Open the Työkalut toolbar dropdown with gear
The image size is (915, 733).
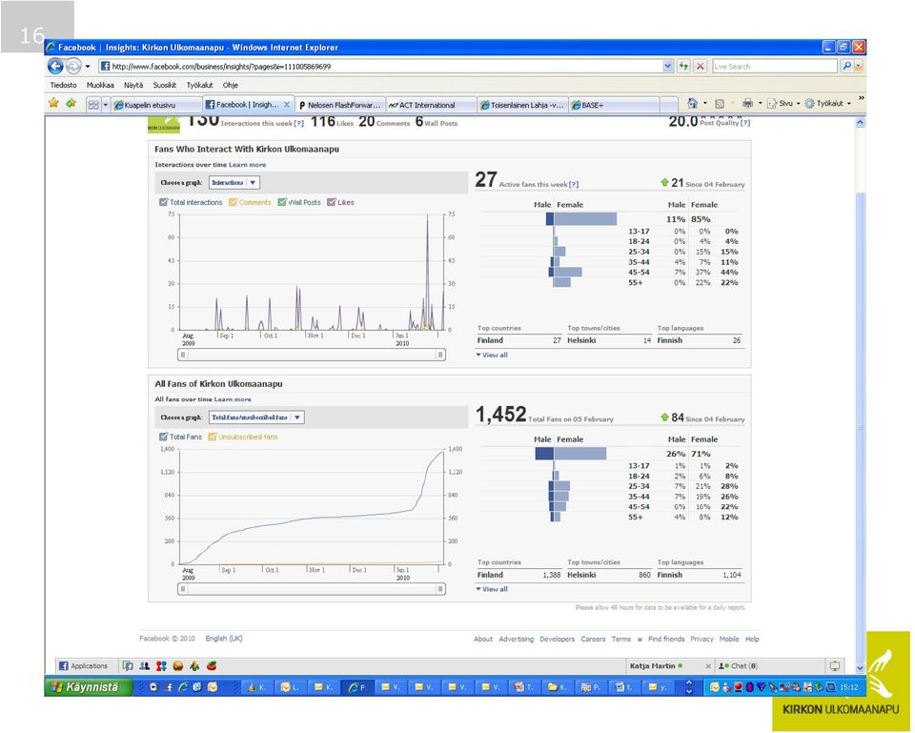click(x=827, y=104)
